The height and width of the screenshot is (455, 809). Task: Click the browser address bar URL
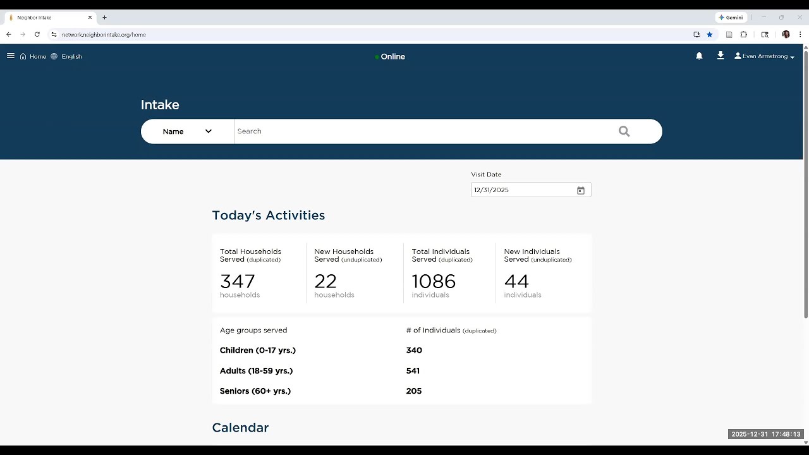point(104,35)
